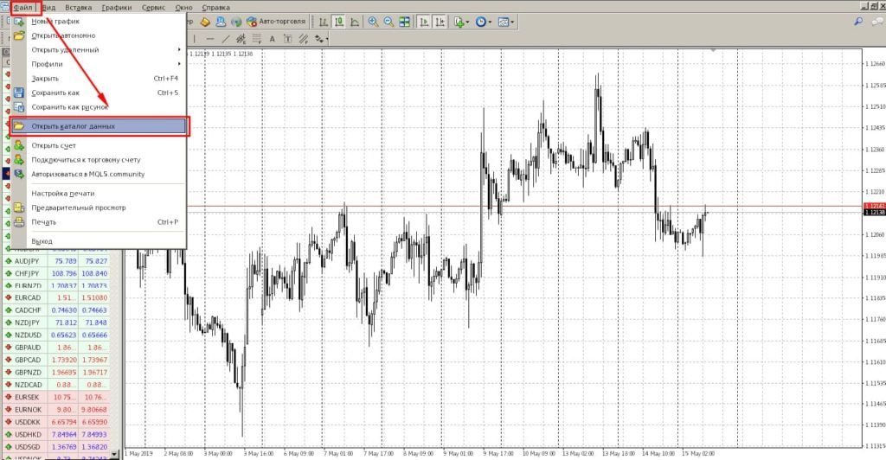Screen dimensions: 886x460
Task: Select the text label 'A' tool
Action: [271, 38]
